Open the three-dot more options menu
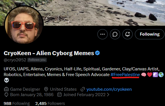 103,34
